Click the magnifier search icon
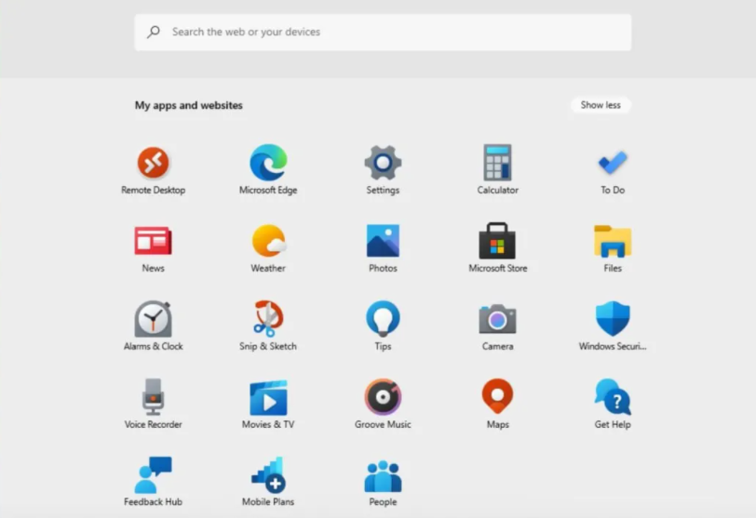The height and width of the screenshot is (518, 756). coord(154,32)
